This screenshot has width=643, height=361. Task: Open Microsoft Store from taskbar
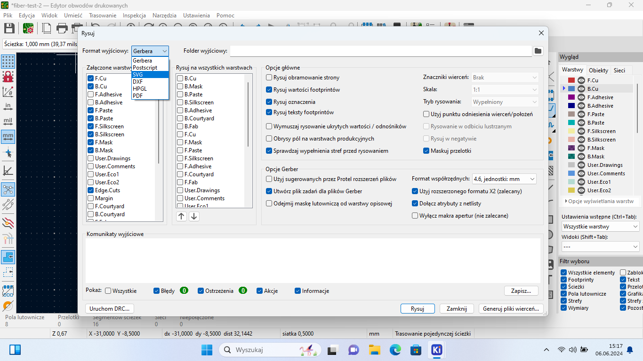[416, 350]
